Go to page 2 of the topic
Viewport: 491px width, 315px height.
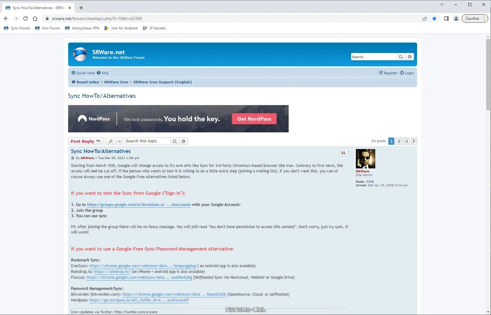click(x=399, y=141)
